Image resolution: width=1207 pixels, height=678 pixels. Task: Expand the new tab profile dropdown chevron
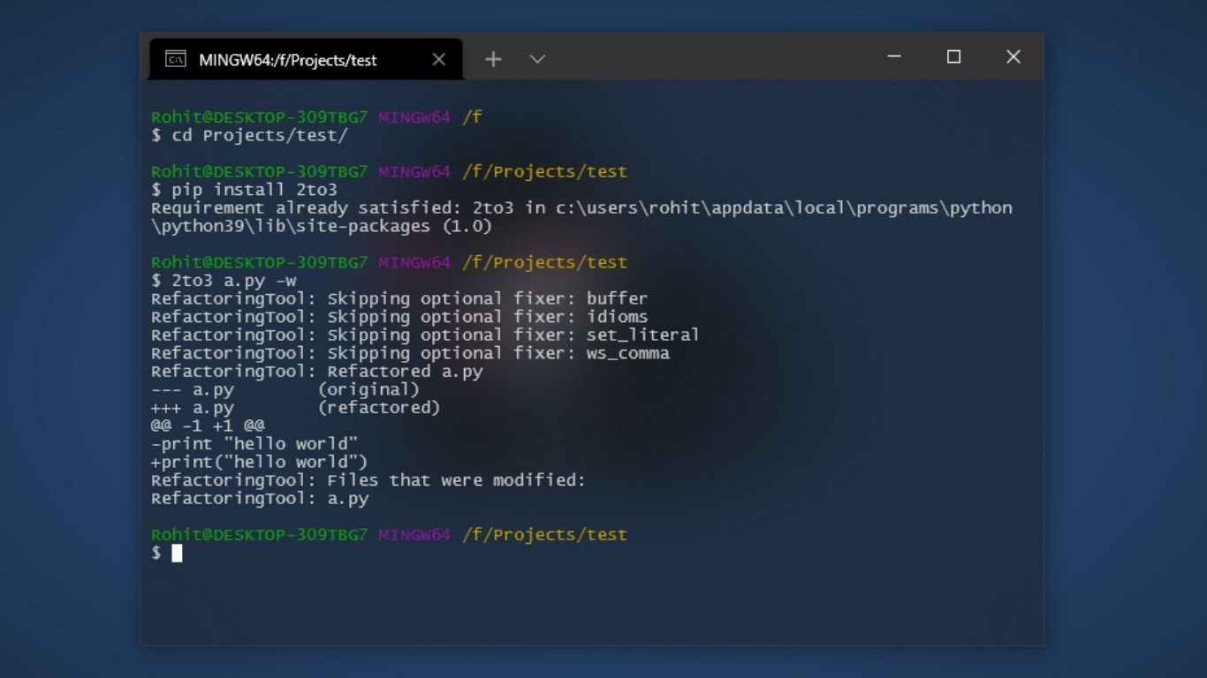[x=537, y=59]
